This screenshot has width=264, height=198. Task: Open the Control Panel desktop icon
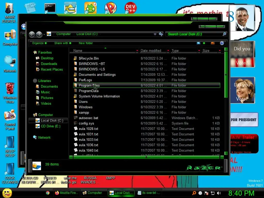click(10, 120)
